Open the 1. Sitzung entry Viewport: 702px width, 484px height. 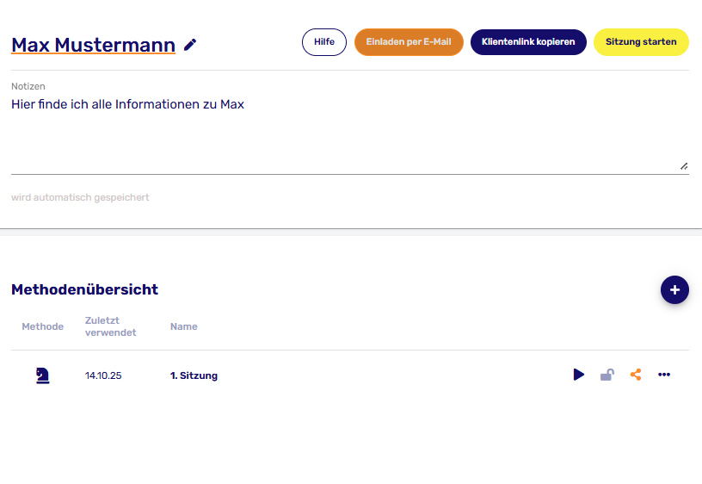(194, 375)
